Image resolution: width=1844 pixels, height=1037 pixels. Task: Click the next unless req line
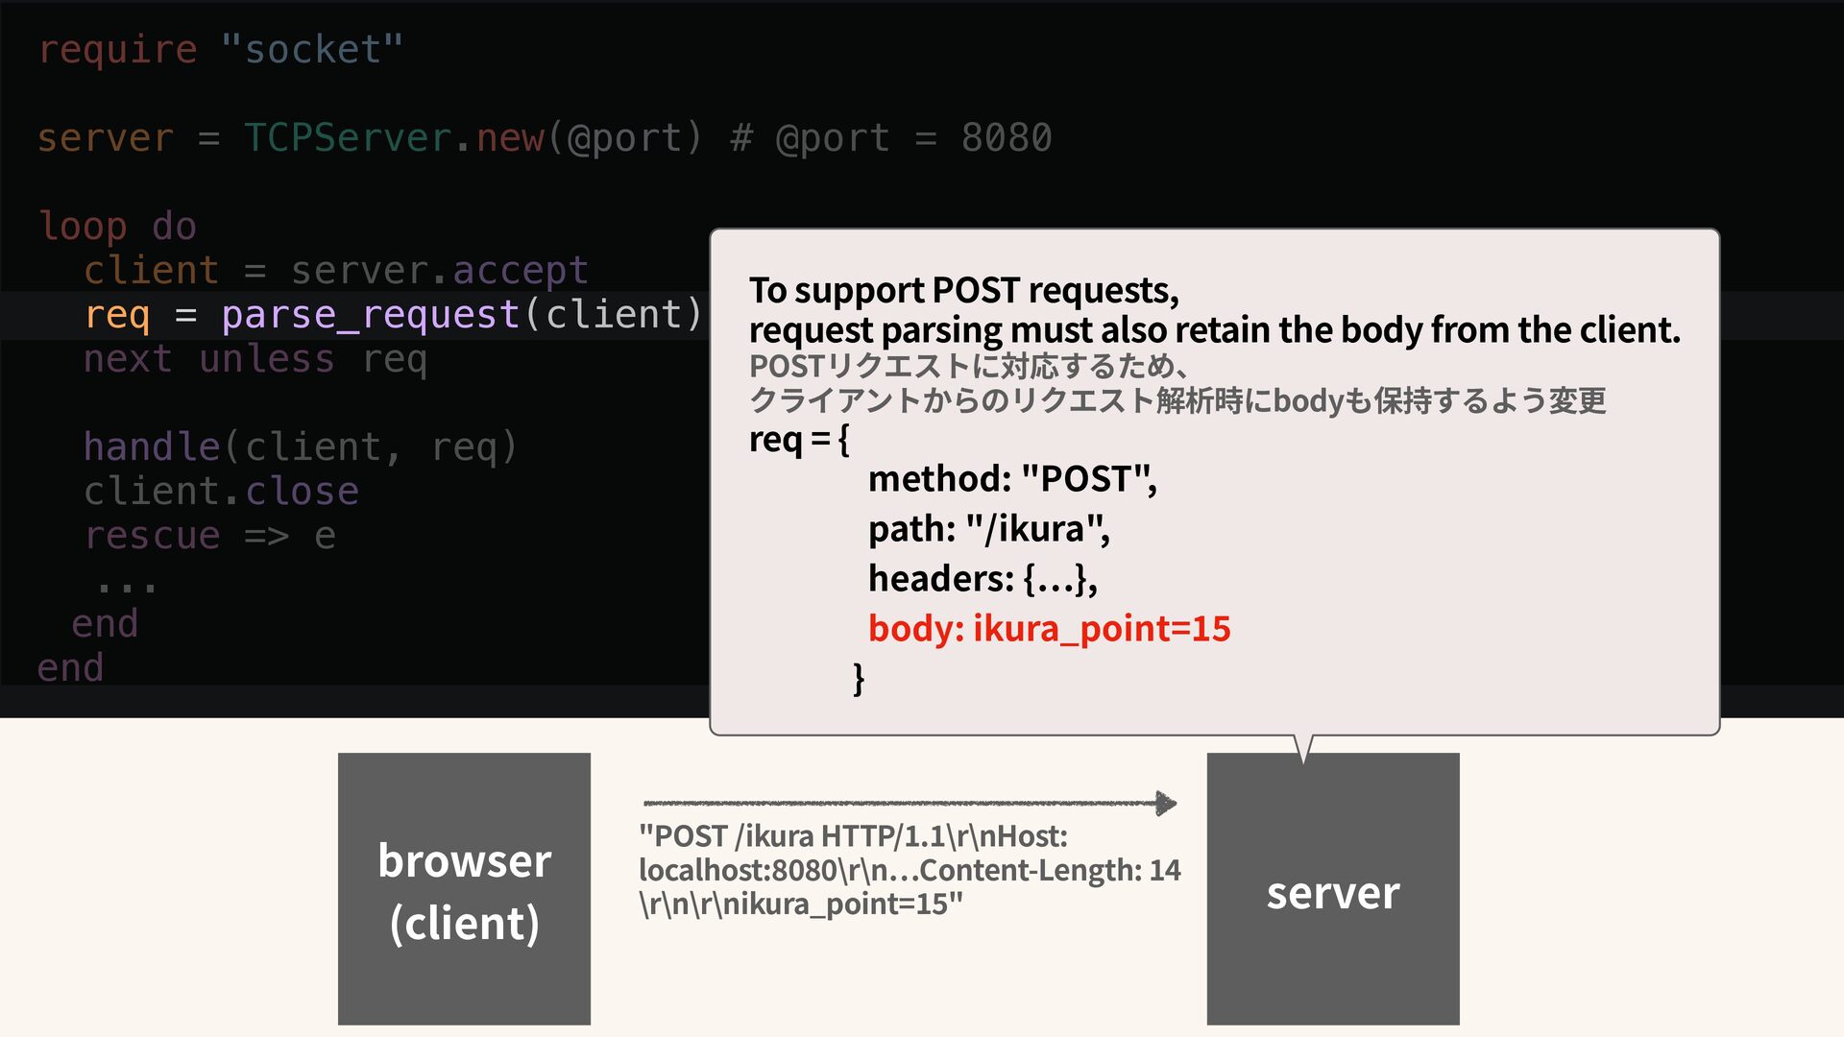click(255, 359)
